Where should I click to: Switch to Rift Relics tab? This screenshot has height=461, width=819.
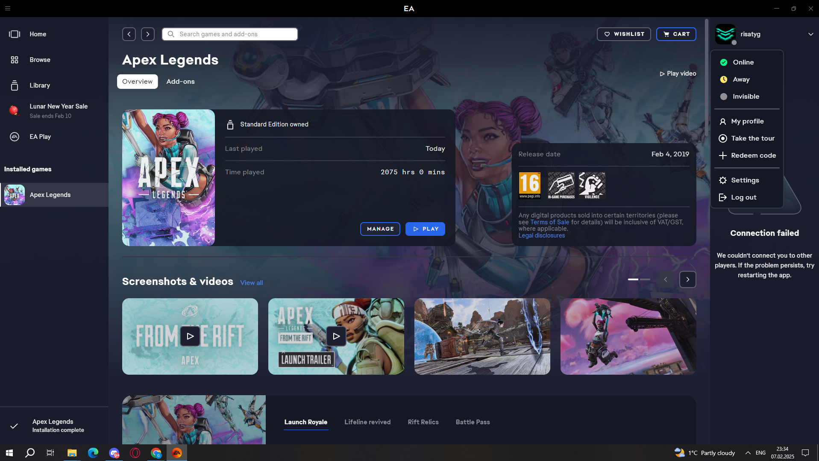point(423,422)
